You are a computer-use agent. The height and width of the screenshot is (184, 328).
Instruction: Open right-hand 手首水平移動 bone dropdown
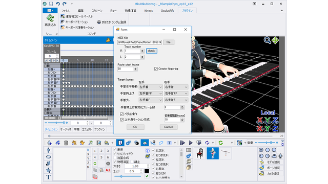tap(176, 87)
